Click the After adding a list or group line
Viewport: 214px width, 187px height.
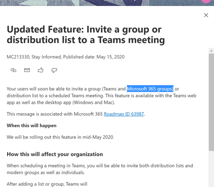[x=47, y=184]
